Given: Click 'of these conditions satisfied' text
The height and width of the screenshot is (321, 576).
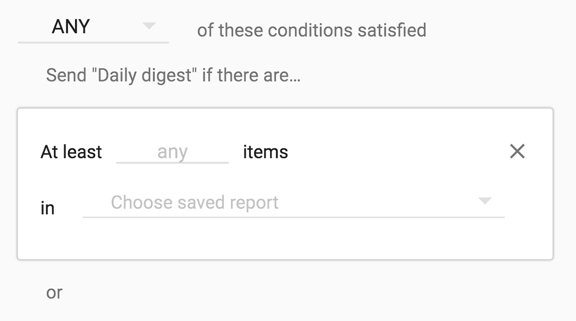Looking at the screenshot, I should 312,30.
